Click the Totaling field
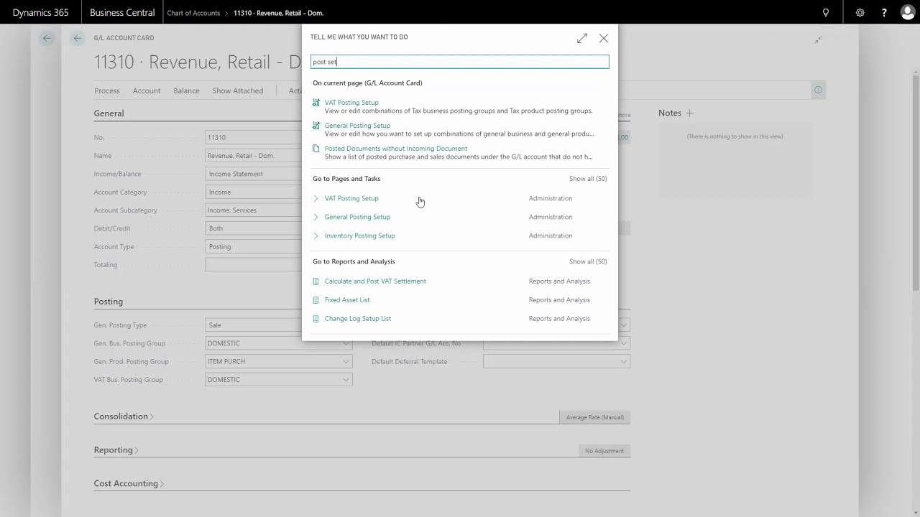The width and height of the screenshot is (920, 517). 254,265
